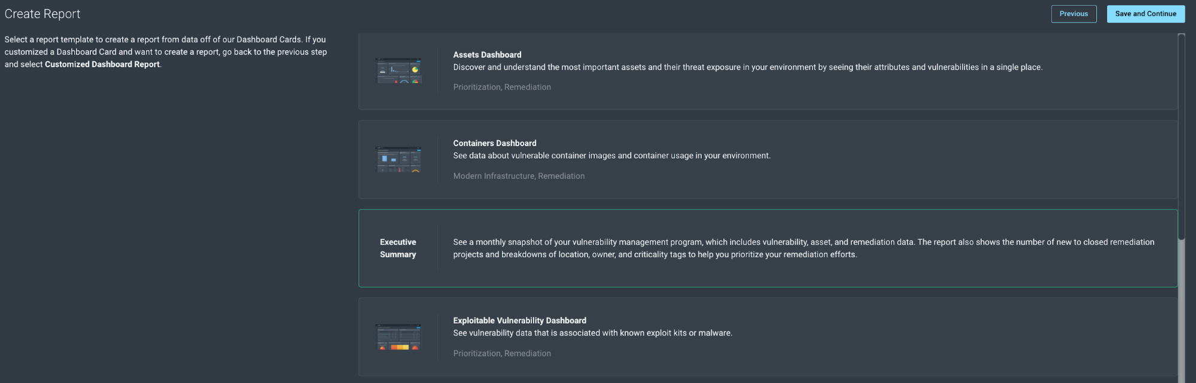Choose the Containers Dashboard template title
The width and height of the screenshot is (1196, 383).
494,143
